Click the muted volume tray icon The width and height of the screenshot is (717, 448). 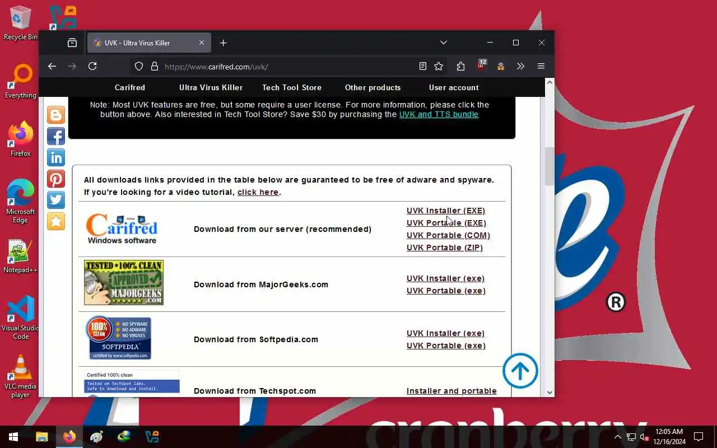(644, 437)
